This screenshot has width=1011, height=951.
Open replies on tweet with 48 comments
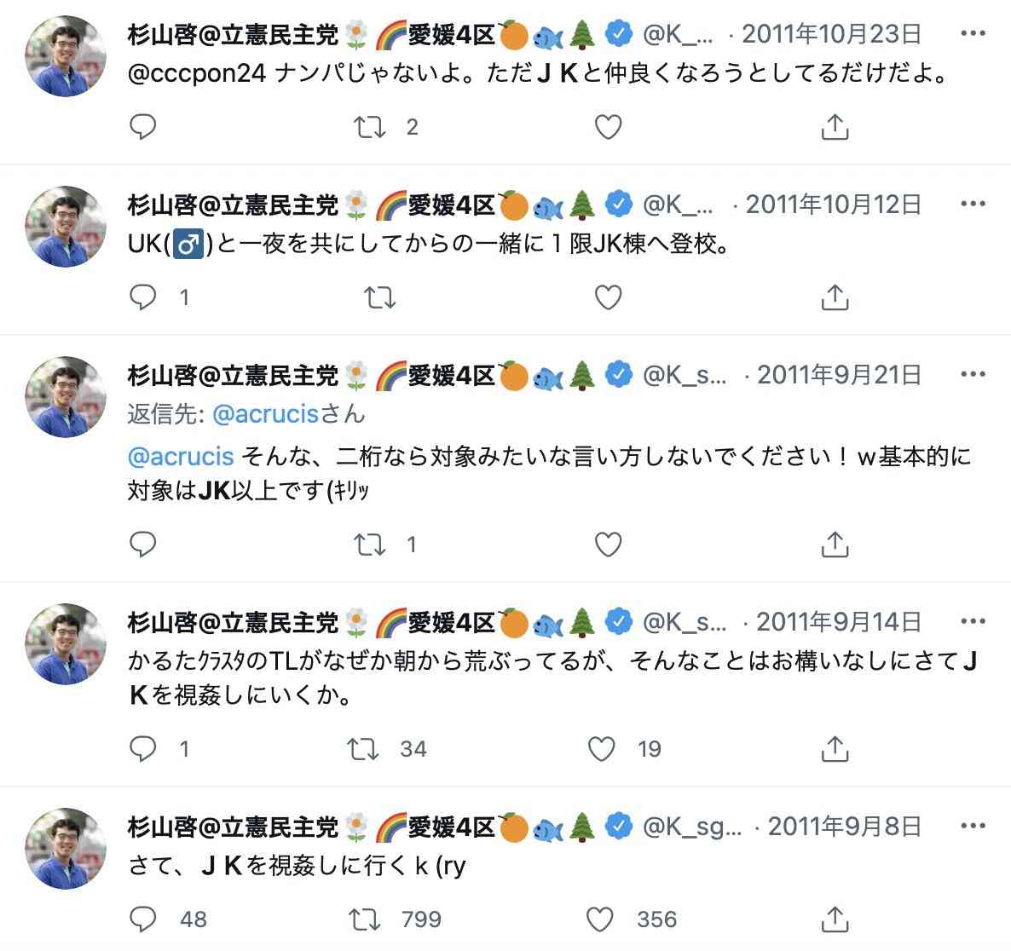click(x=142, y=919)
